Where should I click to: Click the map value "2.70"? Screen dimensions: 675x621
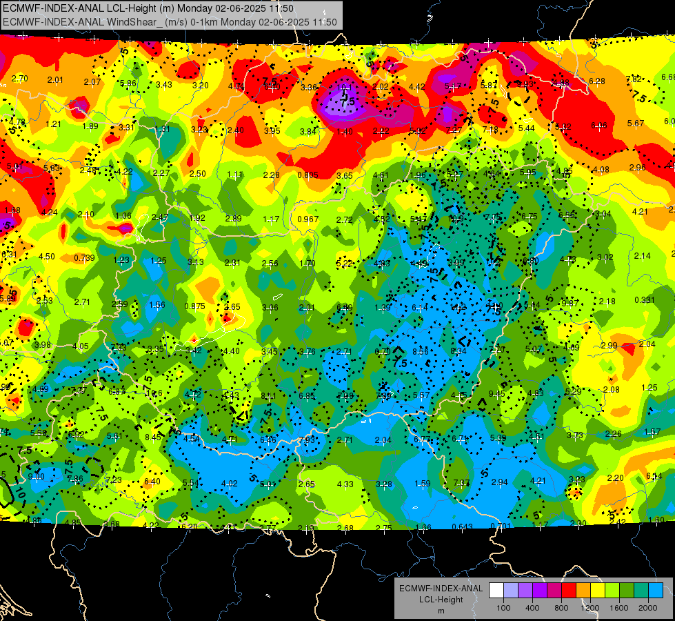click(20, 79)
